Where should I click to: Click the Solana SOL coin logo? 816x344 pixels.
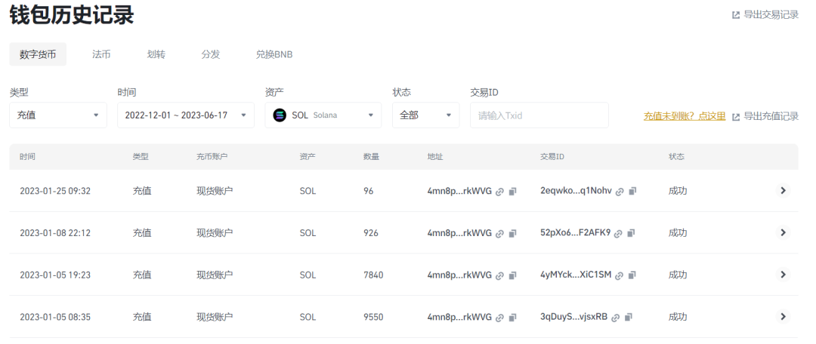pyautogui.click(x=280, y=115)
